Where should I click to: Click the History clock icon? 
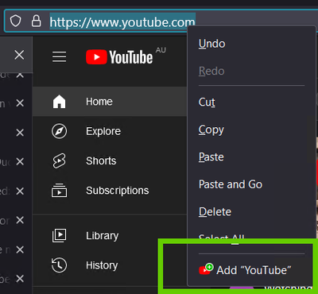pyautogui.click(x=59, y=265)
